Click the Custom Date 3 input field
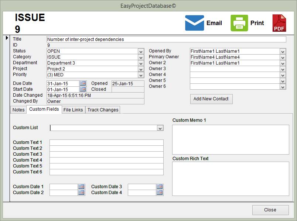This screenshot has height=221, width=297. [x=142, y=187]
